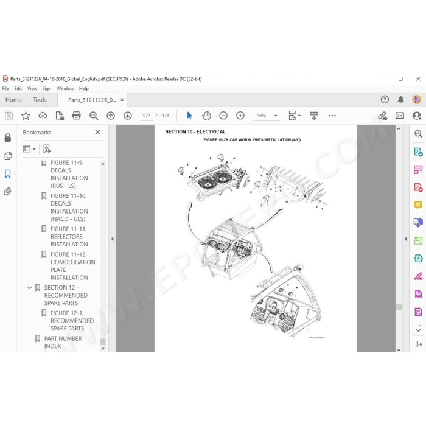Screen dimensions: 426x426
Task: Close the Bookmarks panel
Action: pyautogui.click(x=97, y=132)
